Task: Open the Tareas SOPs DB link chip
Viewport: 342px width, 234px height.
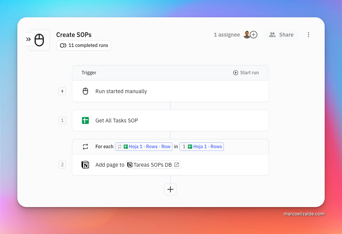Action: click(153, 165)
